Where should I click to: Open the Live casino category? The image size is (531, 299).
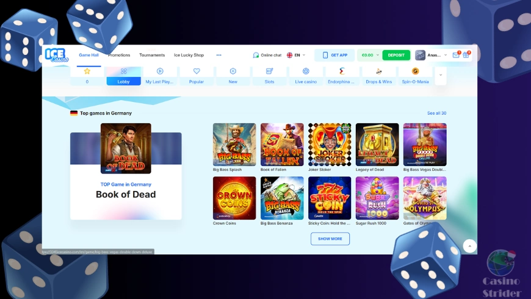click(306, 75)
